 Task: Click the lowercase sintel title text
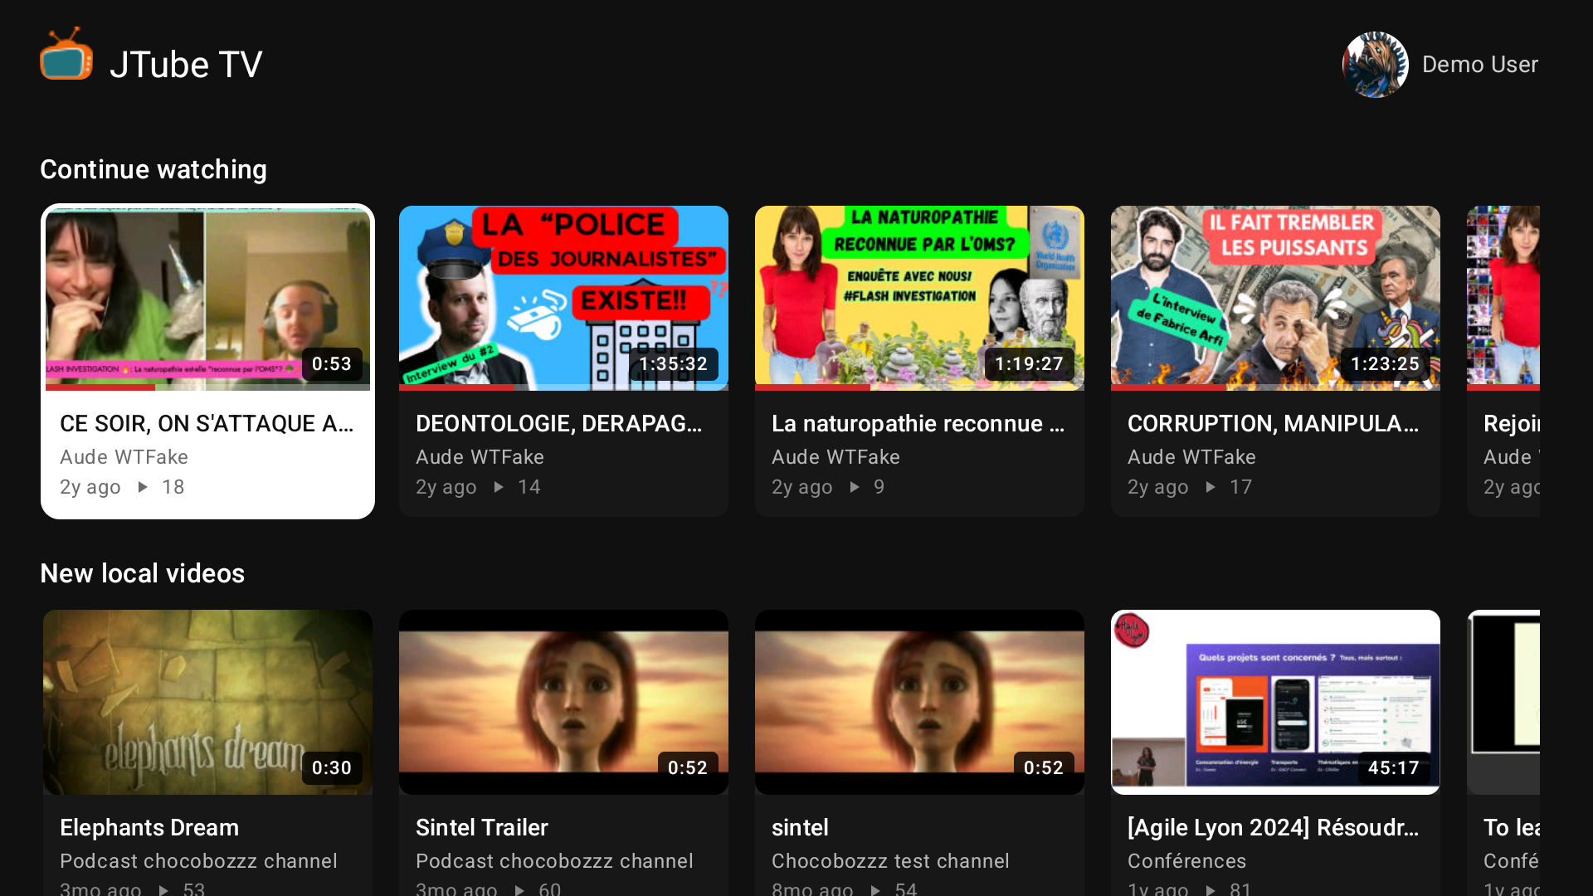point(800,827)
